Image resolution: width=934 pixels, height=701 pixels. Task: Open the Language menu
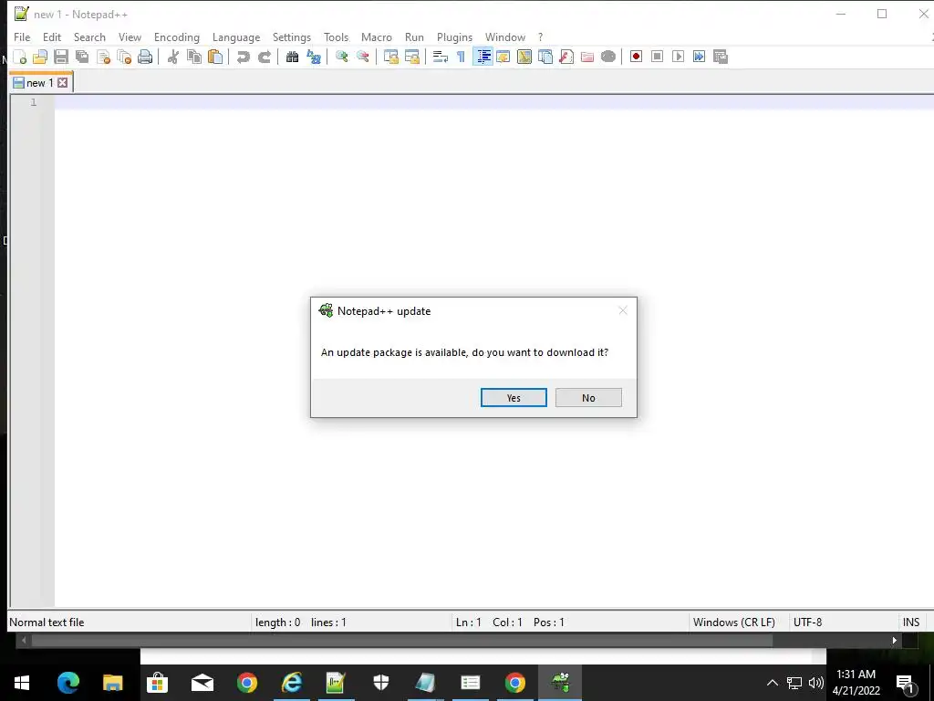pyautogui.click(x=236, y=37)
